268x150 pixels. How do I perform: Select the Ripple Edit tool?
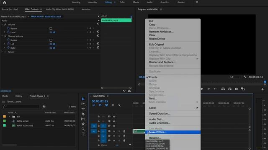(x=83, y=109)
